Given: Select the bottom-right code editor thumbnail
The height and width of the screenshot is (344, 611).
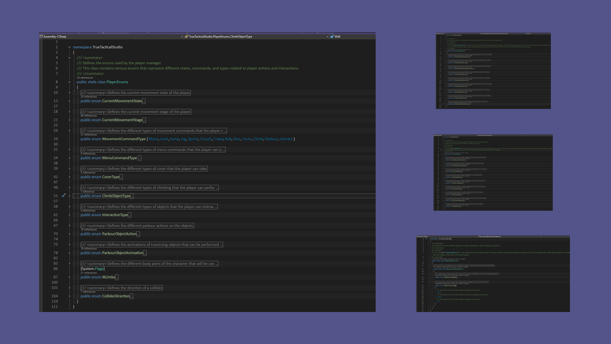Looking at the screenshot, I should click(x=493, y=274).
